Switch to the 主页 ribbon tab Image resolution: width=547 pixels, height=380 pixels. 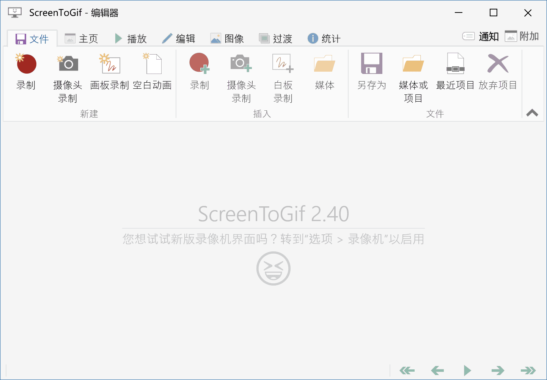click(x=81, y=39)
